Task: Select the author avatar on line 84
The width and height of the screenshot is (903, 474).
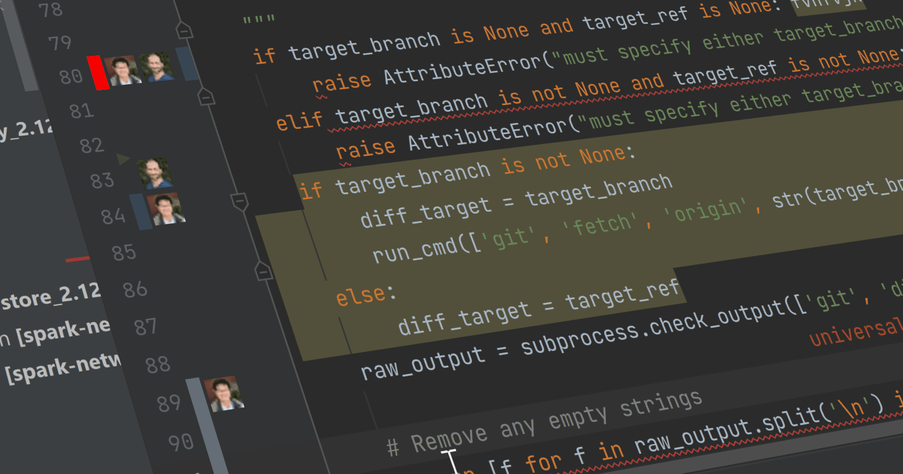Action: click(166, 209)
